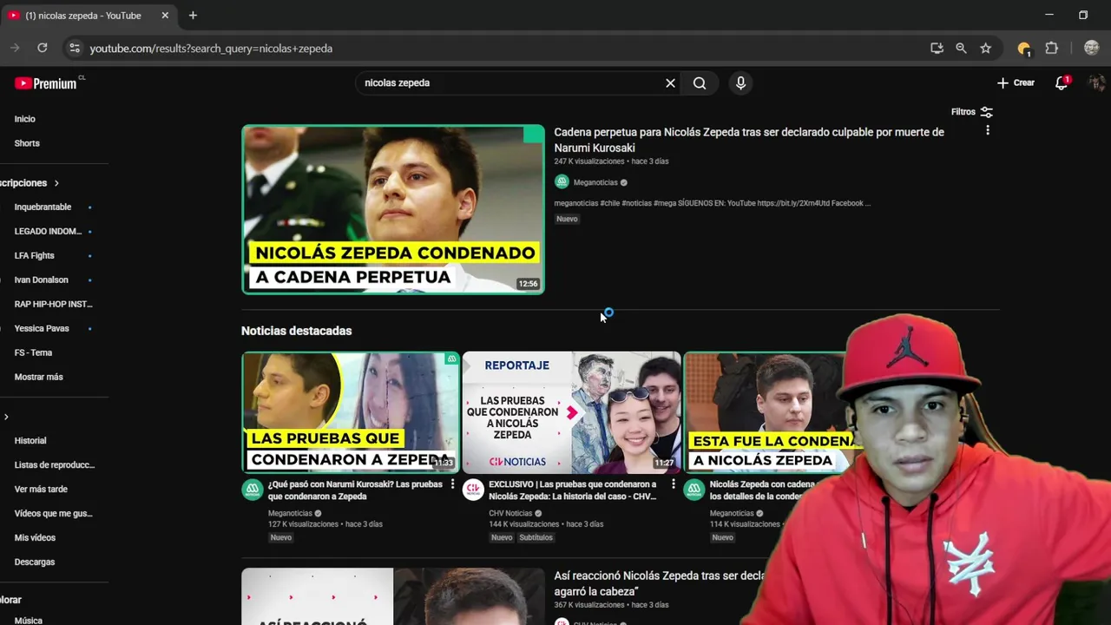Open browser zoom magnifier icon

coord(961,49)
